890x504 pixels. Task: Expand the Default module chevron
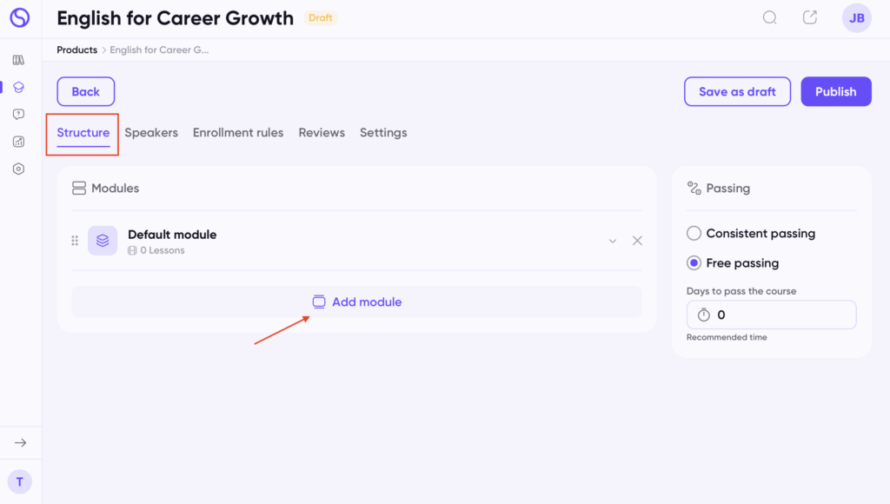click(613, 241)
